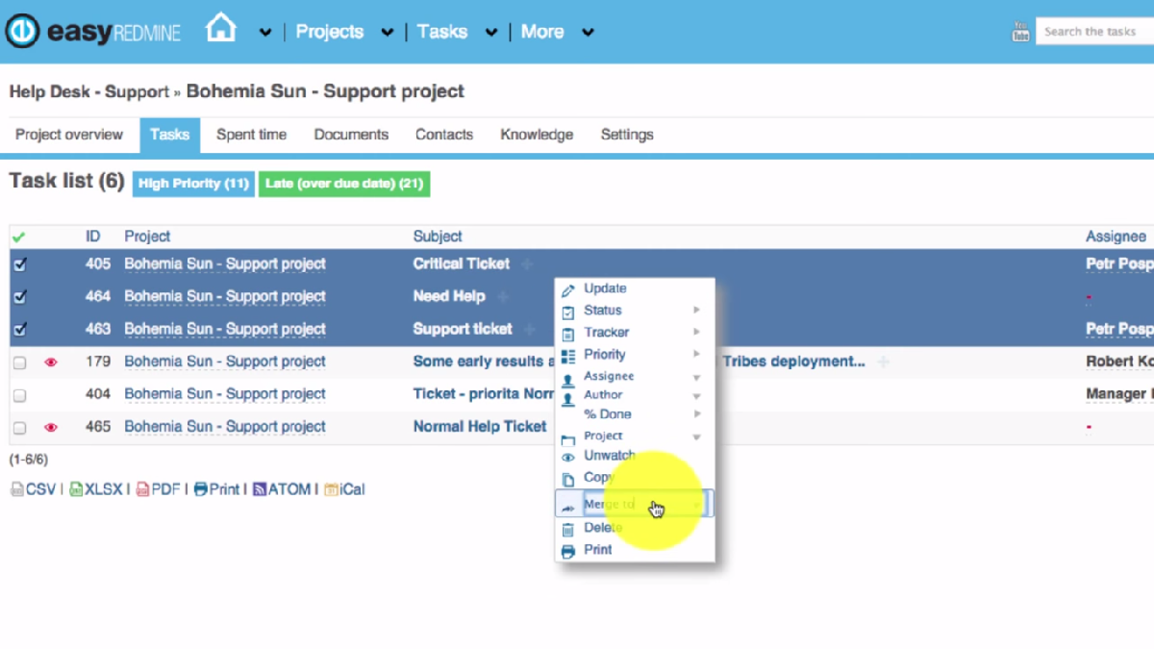Export tasks to iCal
The height and width of the screenshot is (649, 1154).
(x=344, y=489)
